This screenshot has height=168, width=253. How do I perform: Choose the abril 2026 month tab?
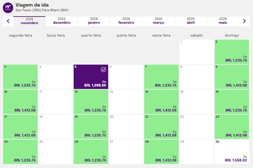(191, 21)
